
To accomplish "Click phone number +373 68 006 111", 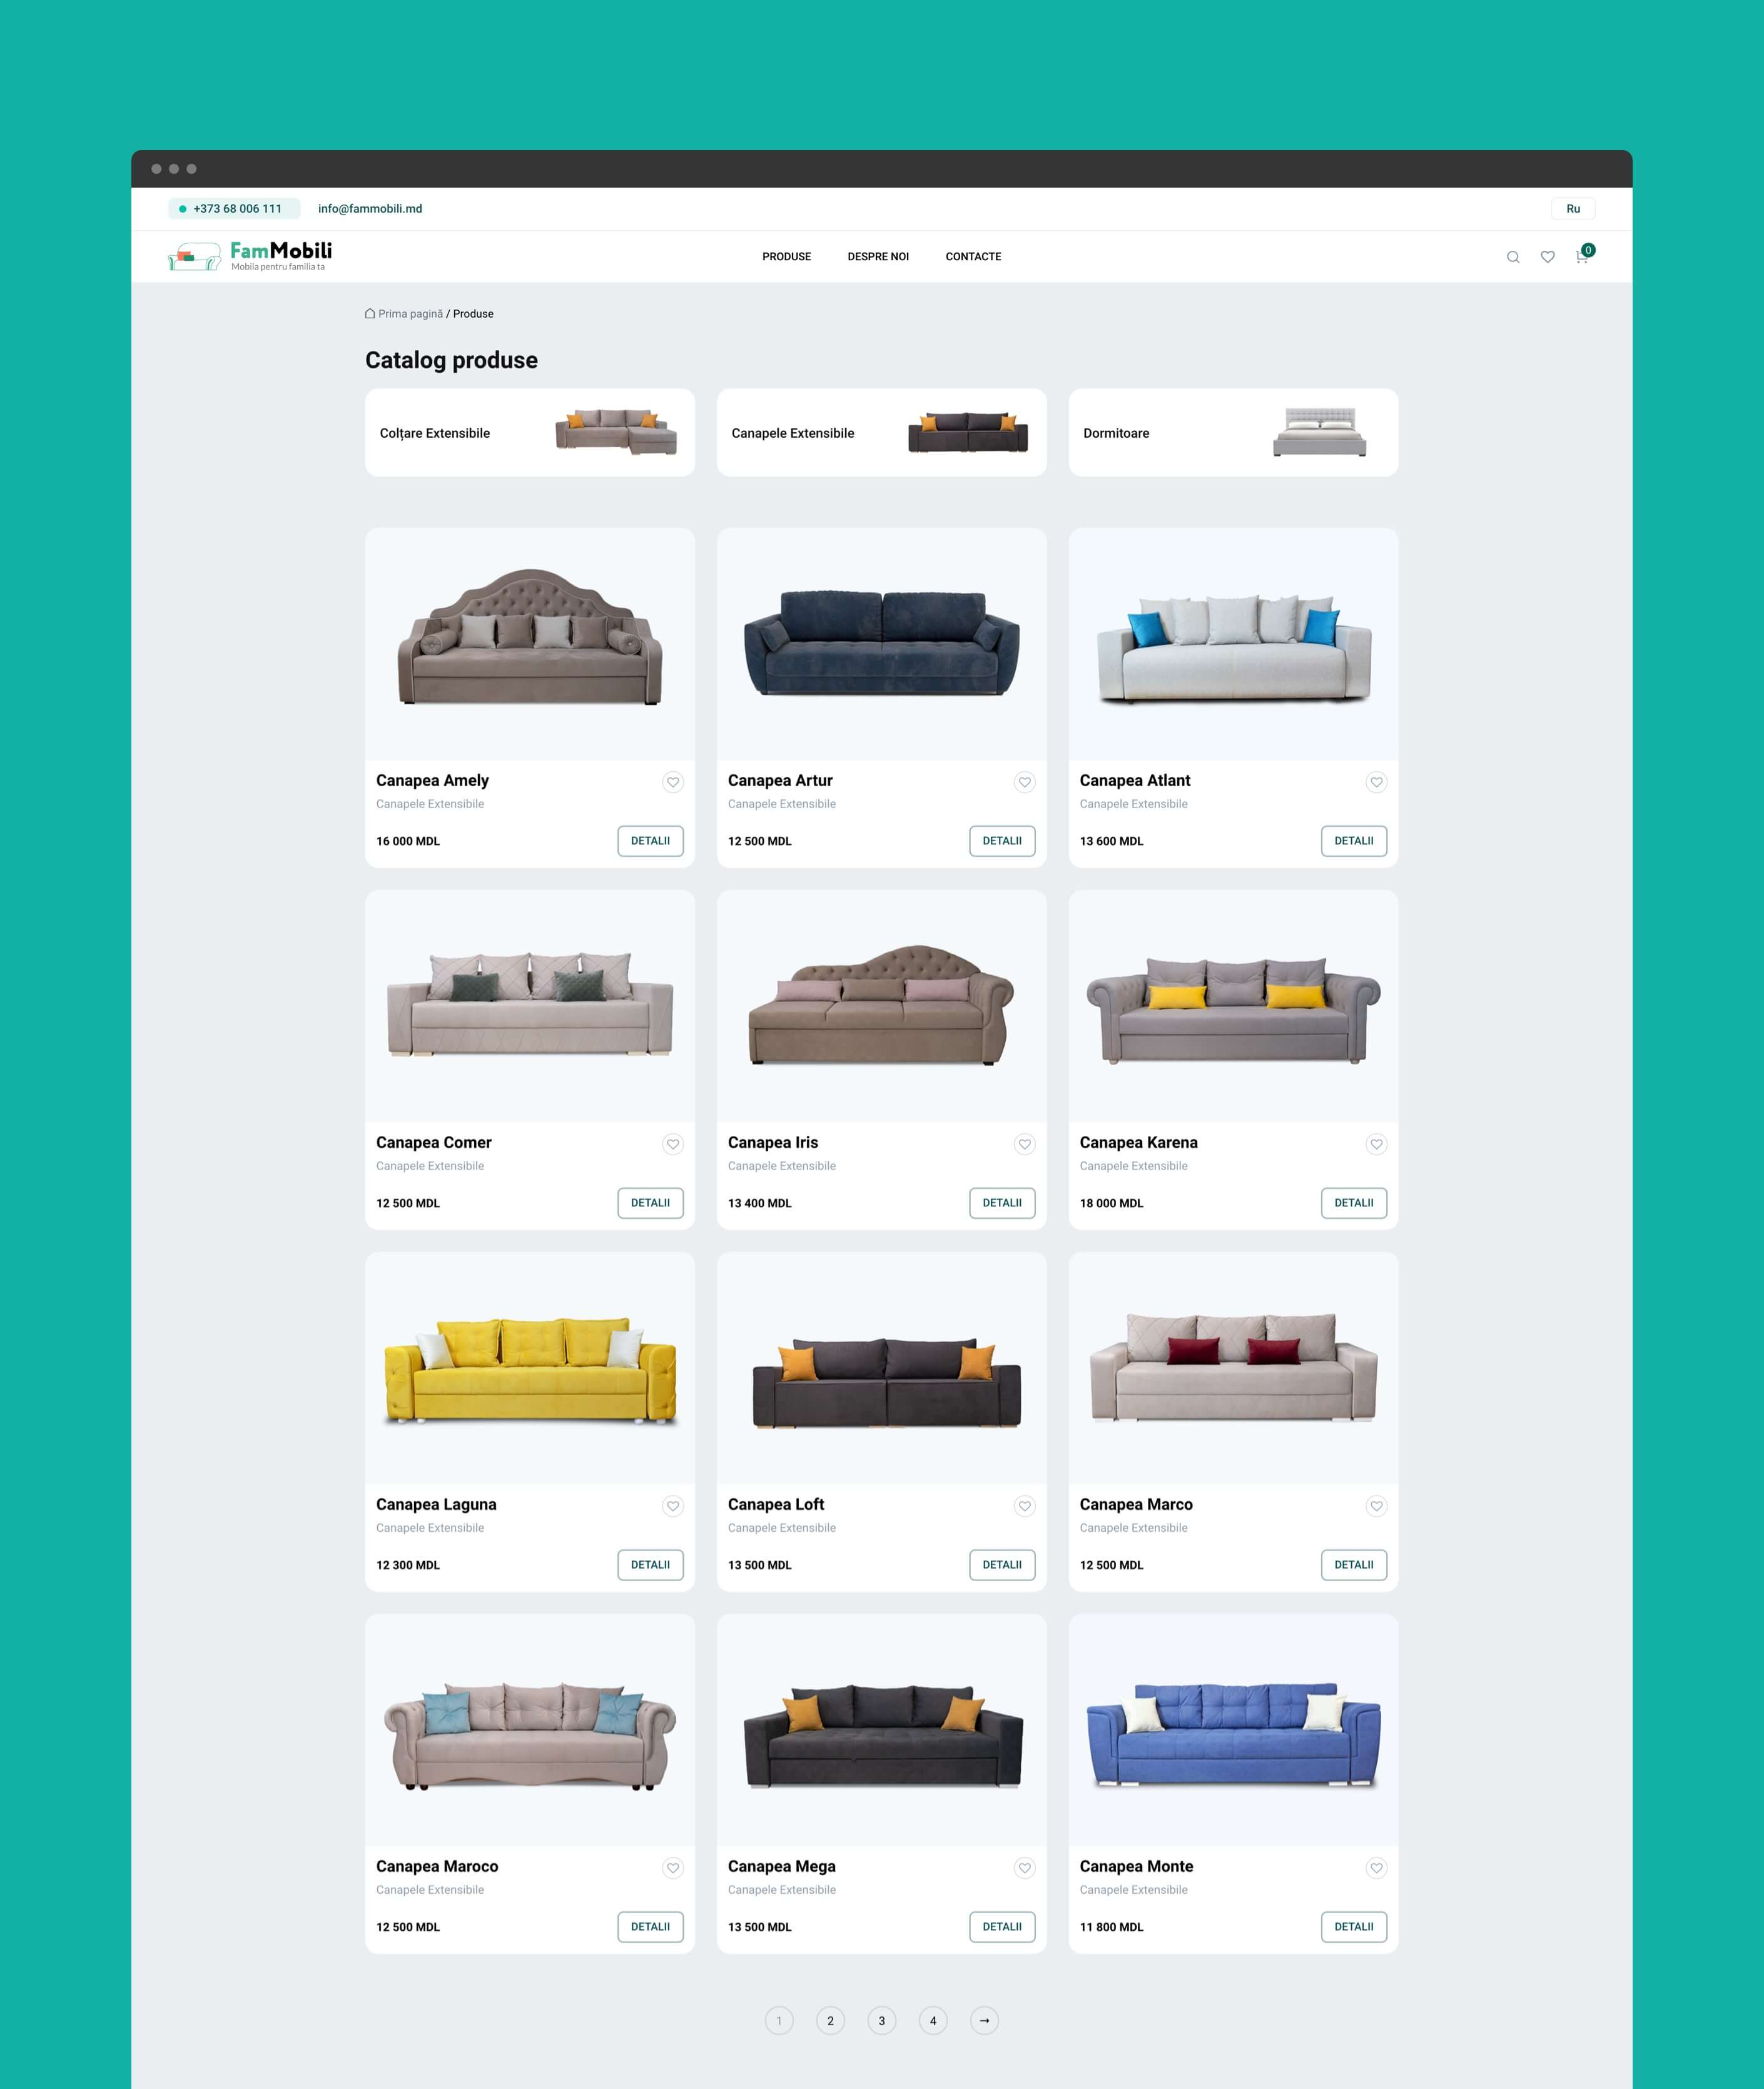I will (x=235, y=209).
